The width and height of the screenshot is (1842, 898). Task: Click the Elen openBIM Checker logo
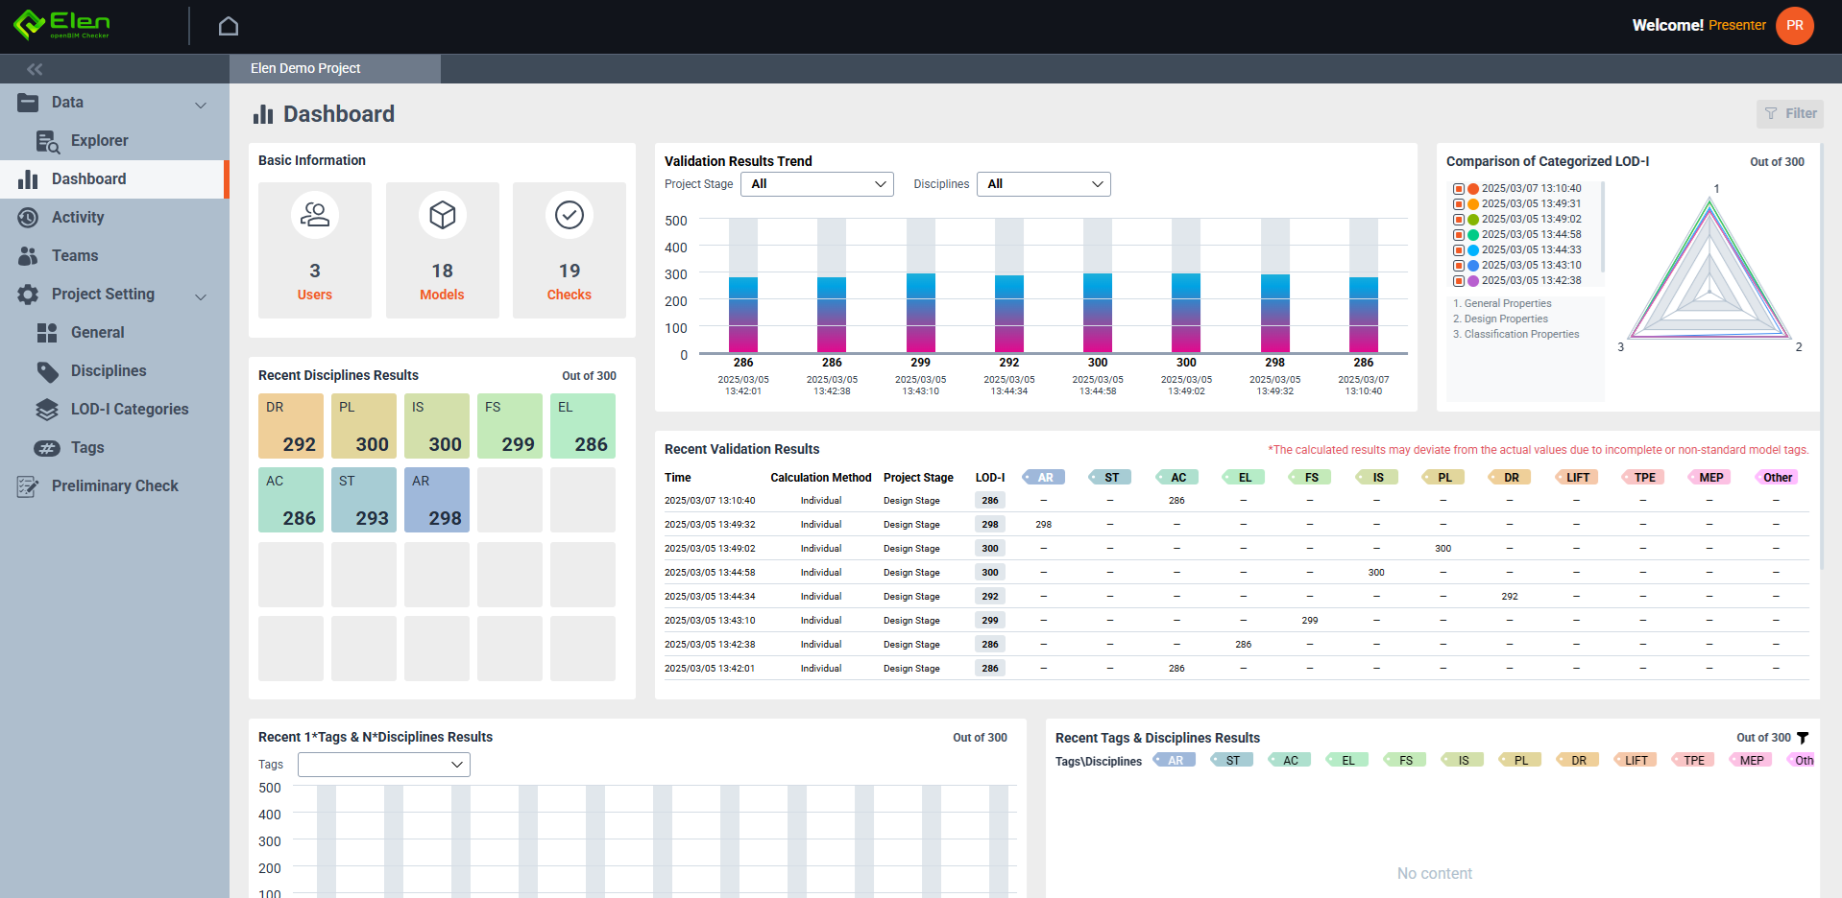pos(62,25)
